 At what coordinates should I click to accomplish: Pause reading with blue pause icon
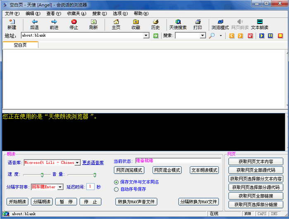pyautogui.click(x=270, y=35)
